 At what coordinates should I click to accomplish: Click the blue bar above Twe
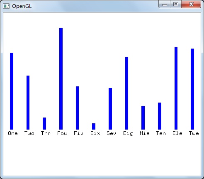(192, 89)
